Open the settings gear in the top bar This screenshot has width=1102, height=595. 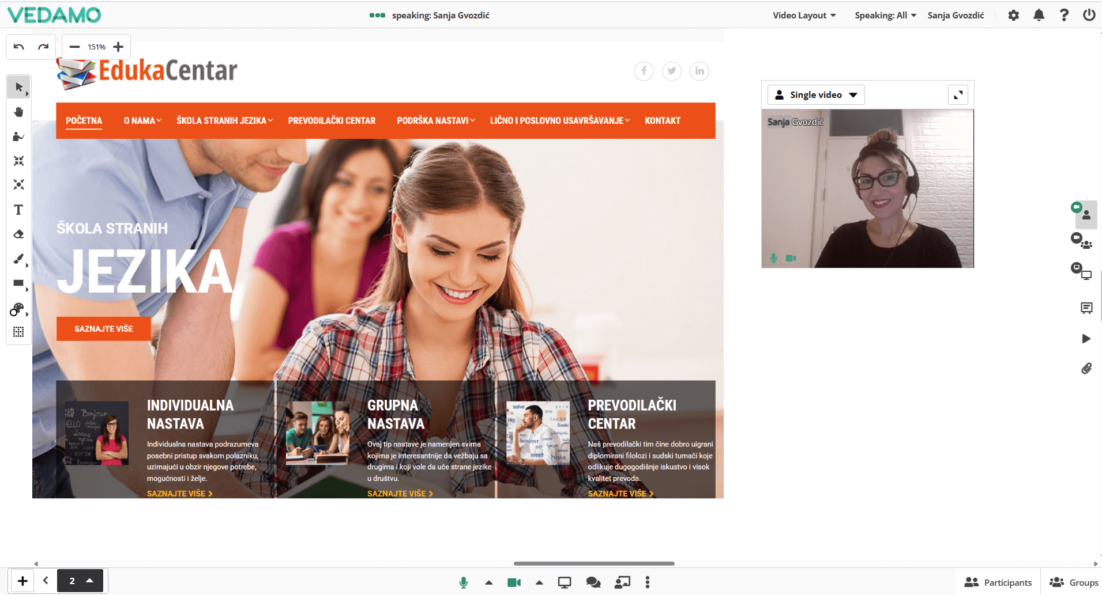[x=1014, y=15]
